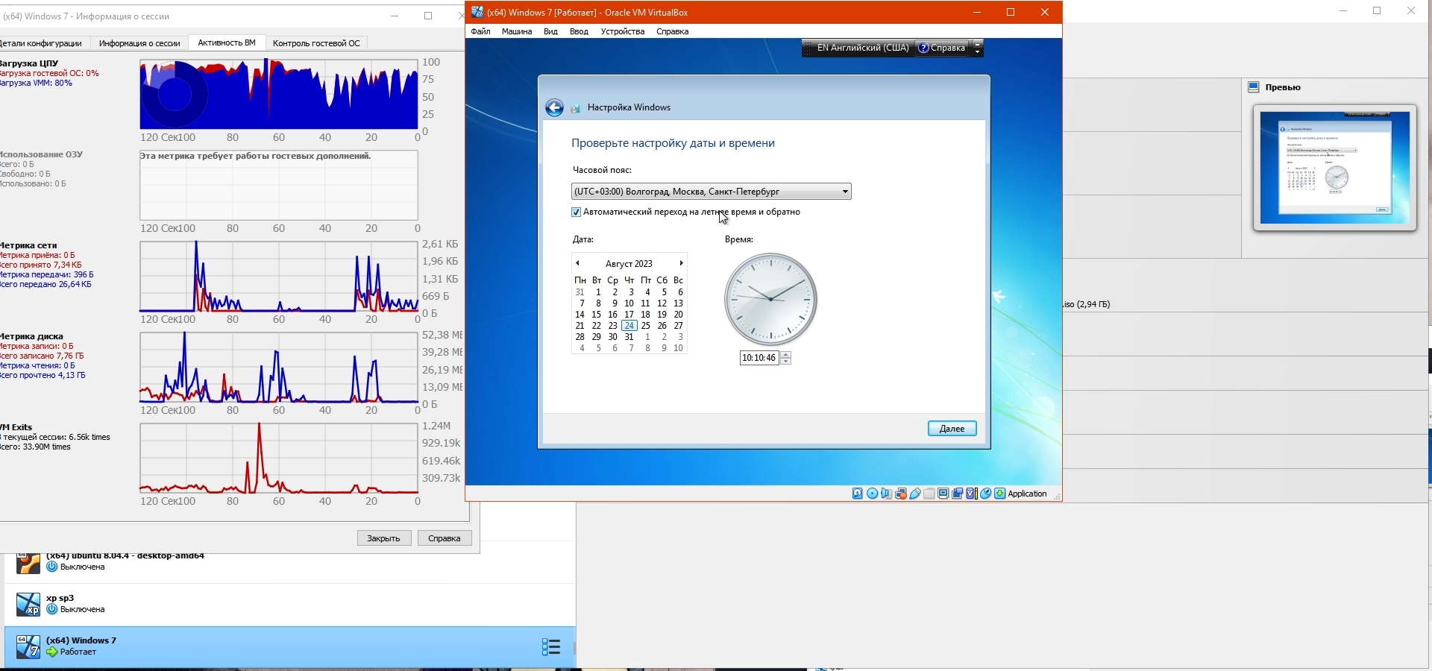Click the time input field showing 10:10:46
Screen dimensions: 1432x671
(759, 358)
